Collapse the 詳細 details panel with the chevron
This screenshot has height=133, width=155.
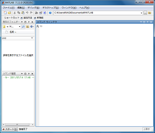tap(32, 38)
